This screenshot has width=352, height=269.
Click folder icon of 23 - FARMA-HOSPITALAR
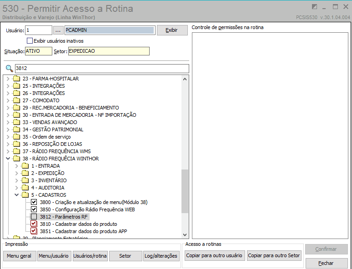(x=16, y=79)
